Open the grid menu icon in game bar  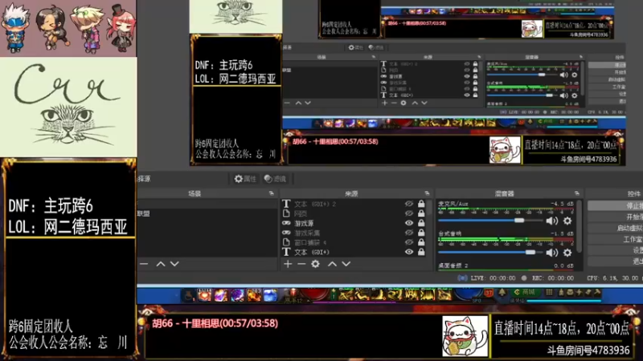pyautogui.click(x=549, y=292)
